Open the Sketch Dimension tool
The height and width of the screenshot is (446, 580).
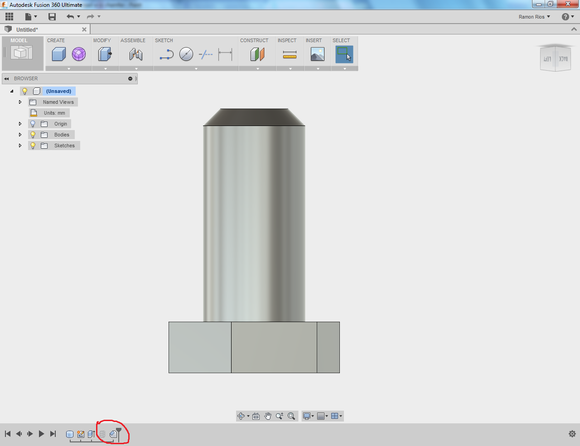pyautogui.click(x=225, y=53)
